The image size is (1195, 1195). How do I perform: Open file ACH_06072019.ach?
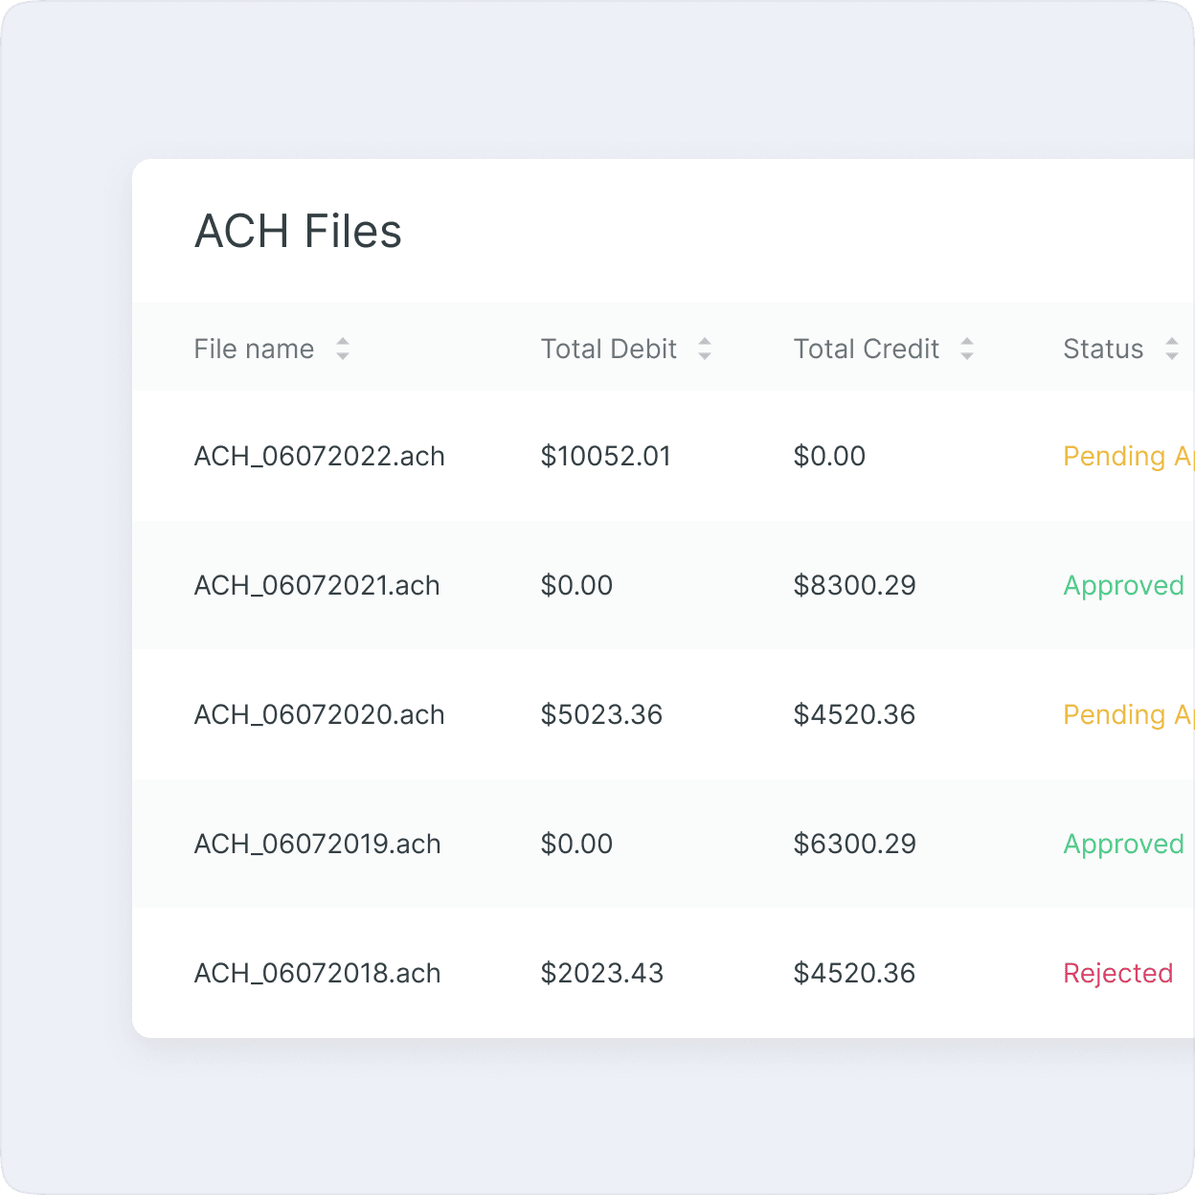point(317,844)
